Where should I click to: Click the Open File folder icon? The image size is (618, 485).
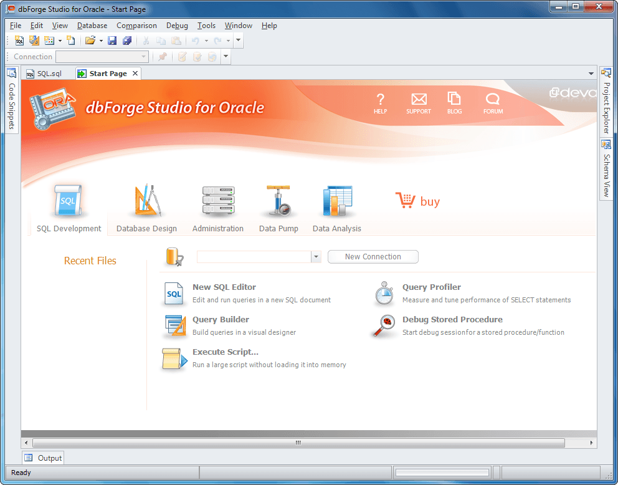pos(90,41)
